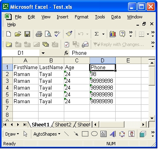Open the AutoShapes dropdown
The width and height of the screenshot is (159, 150).
pyautogui.click(x=47, y=134)
